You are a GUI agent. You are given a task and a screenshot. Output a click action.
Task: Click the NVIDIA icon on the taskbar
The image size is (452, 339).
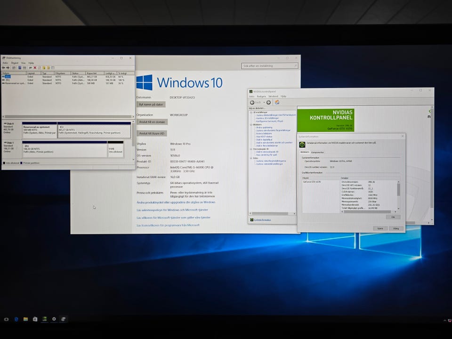[44, 319]
